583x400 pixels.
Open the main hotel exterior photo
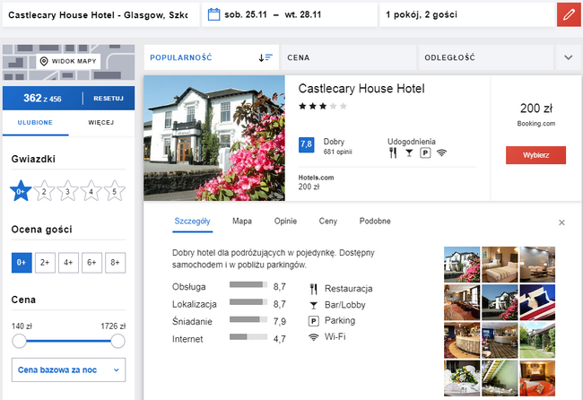[x=214, y=138]
